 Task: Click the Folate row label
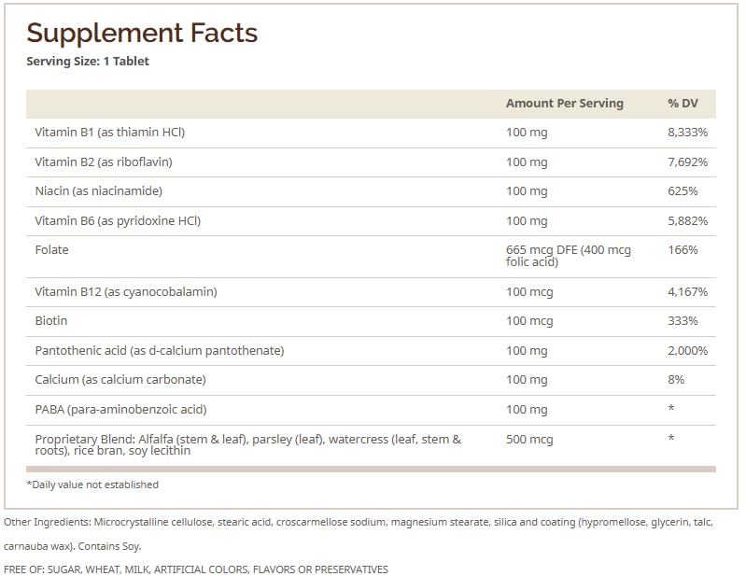pyautogui.click(x=51, y=250)
